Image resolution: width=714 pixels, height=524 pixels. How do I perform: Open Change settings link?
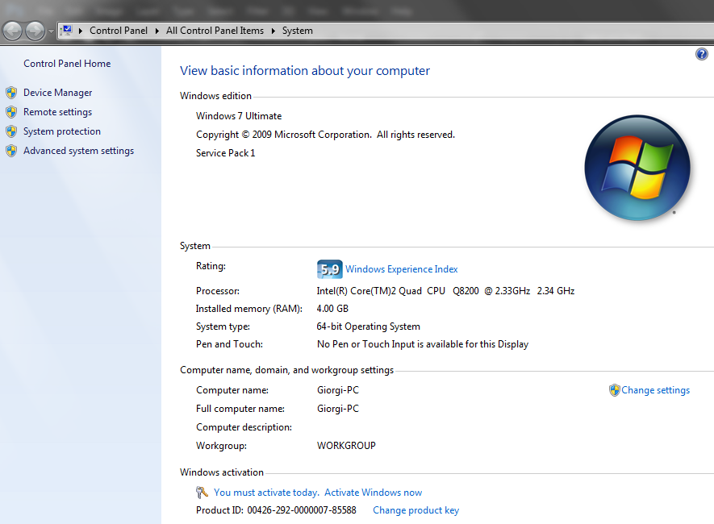tap(656, 390)
